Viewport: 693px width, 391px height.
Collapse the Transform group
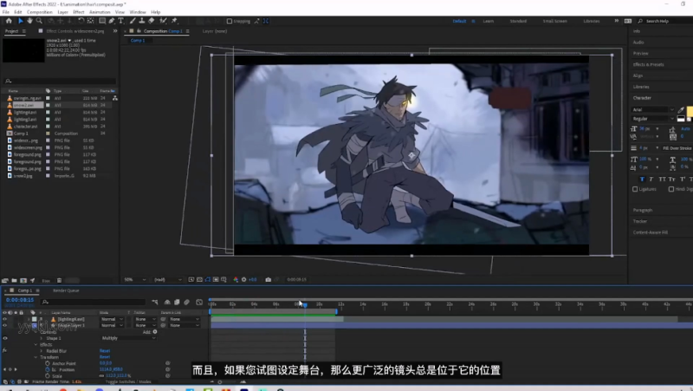pyautogui.click(x=36, y=357)
